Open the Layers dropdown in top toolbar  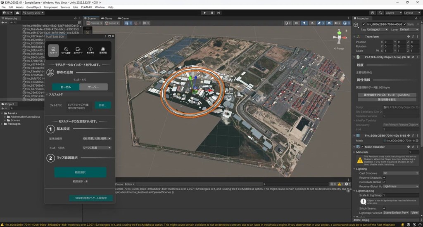[392, 13]
